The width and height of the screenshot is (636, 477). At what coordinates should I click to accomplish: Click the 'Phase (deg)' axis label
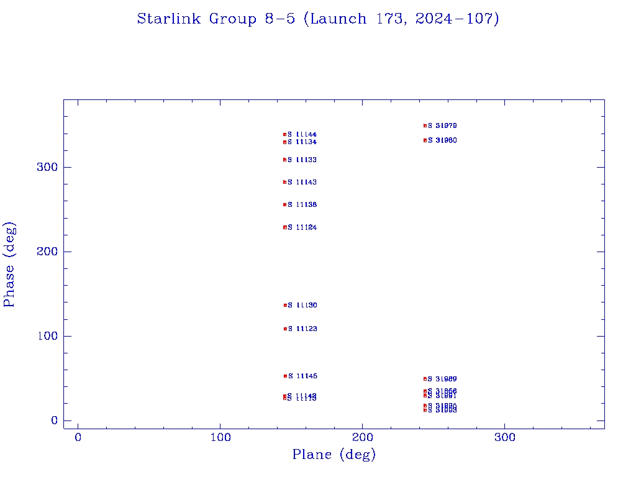click(x=9, y=265)
